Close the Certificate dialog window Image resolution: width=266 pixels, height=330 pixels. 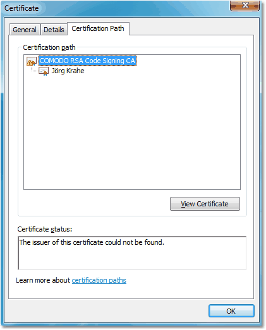[245, 6]
